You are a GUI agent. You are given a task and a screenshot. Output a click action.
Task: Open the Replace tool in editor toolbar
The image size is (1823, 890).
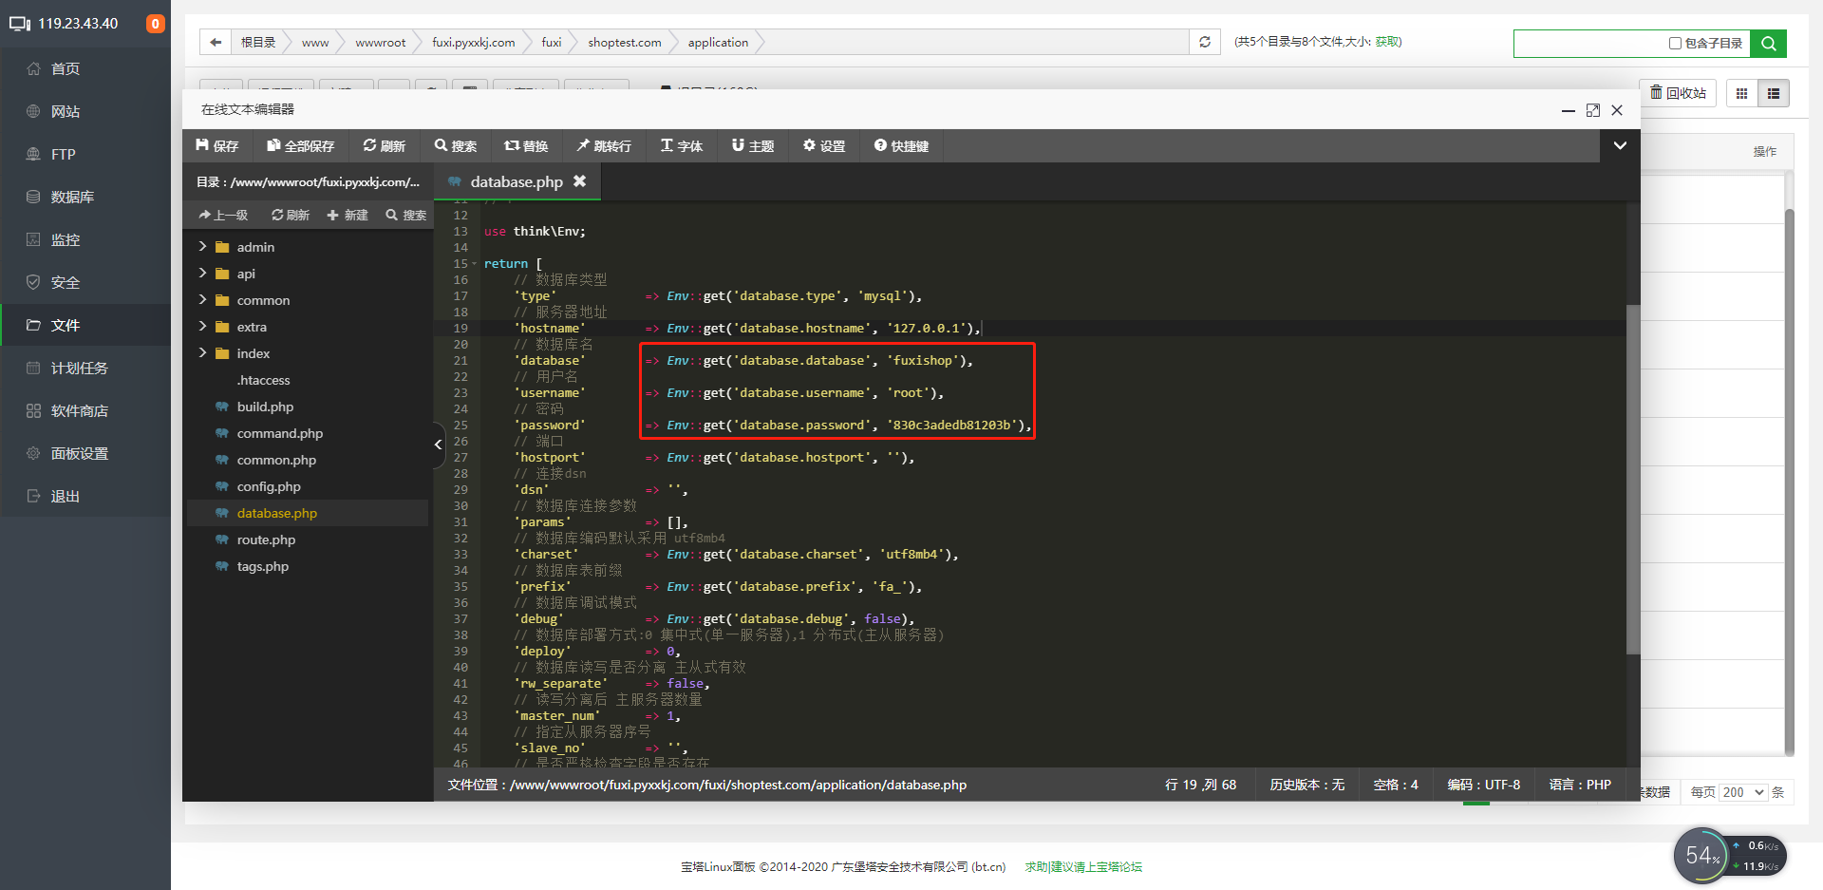[526, 145]
